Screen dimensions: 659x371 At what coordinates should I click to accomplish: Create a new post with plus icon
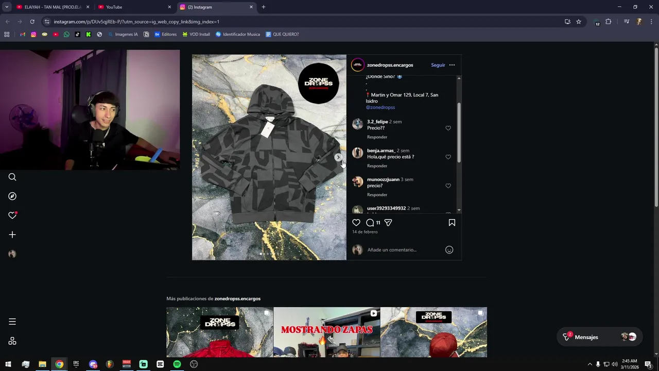12,235
